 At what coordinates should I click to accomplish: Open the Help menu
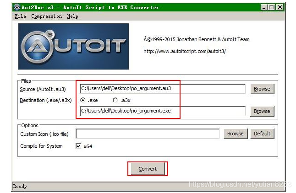(73, 16)
